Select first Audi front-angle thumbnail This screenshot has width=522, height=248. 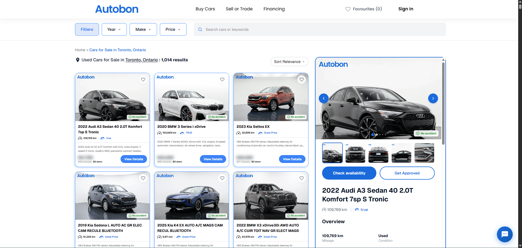tap(332, 153)
